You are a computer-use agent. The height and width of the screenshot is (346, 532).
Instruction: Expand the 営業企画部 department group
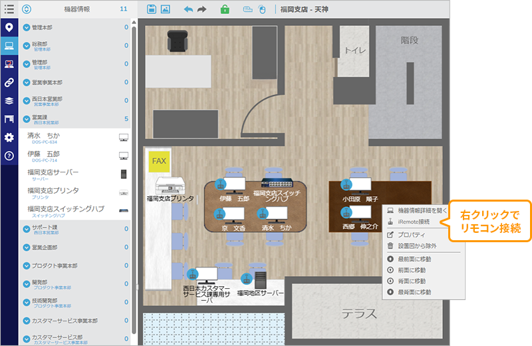pyautogui.click(x=27, y=248)
